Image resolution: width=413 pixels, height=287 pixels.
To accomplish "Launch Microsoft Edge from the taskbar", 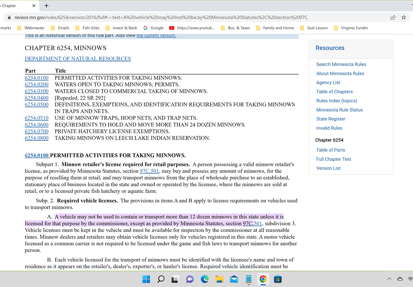I will coord(204,279).
